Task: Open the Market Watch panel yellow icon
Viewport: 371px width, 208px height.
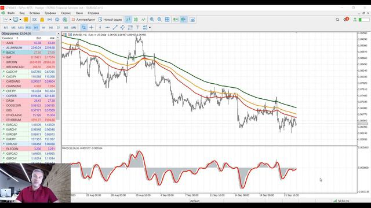Action: [x=26, y=20]
